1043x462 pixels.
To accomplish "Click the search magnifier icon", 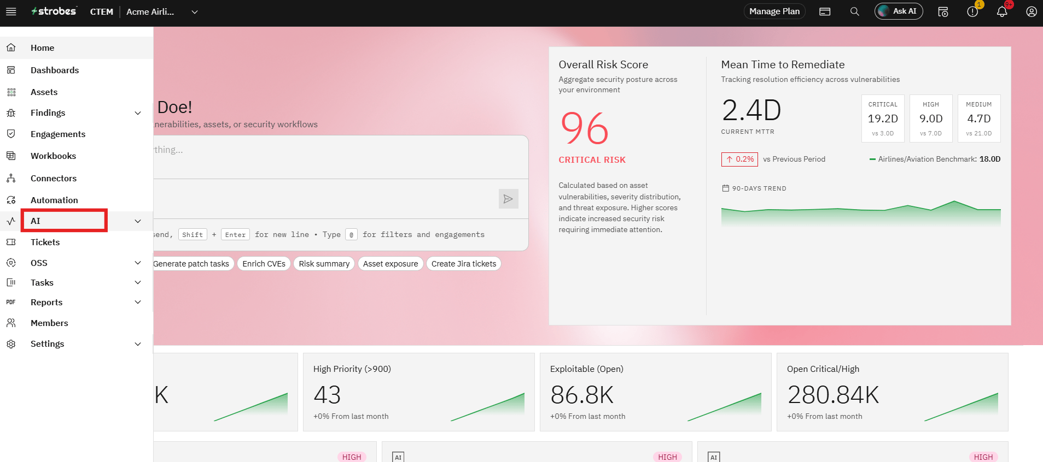I will click(x=854, y=11).
